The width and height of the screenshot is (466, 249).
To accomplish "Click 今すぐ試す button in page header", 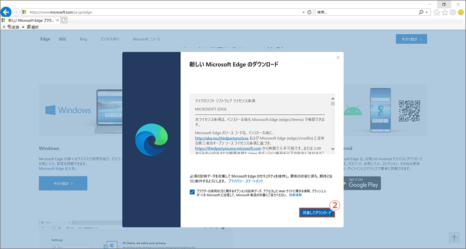I will 411,39.
